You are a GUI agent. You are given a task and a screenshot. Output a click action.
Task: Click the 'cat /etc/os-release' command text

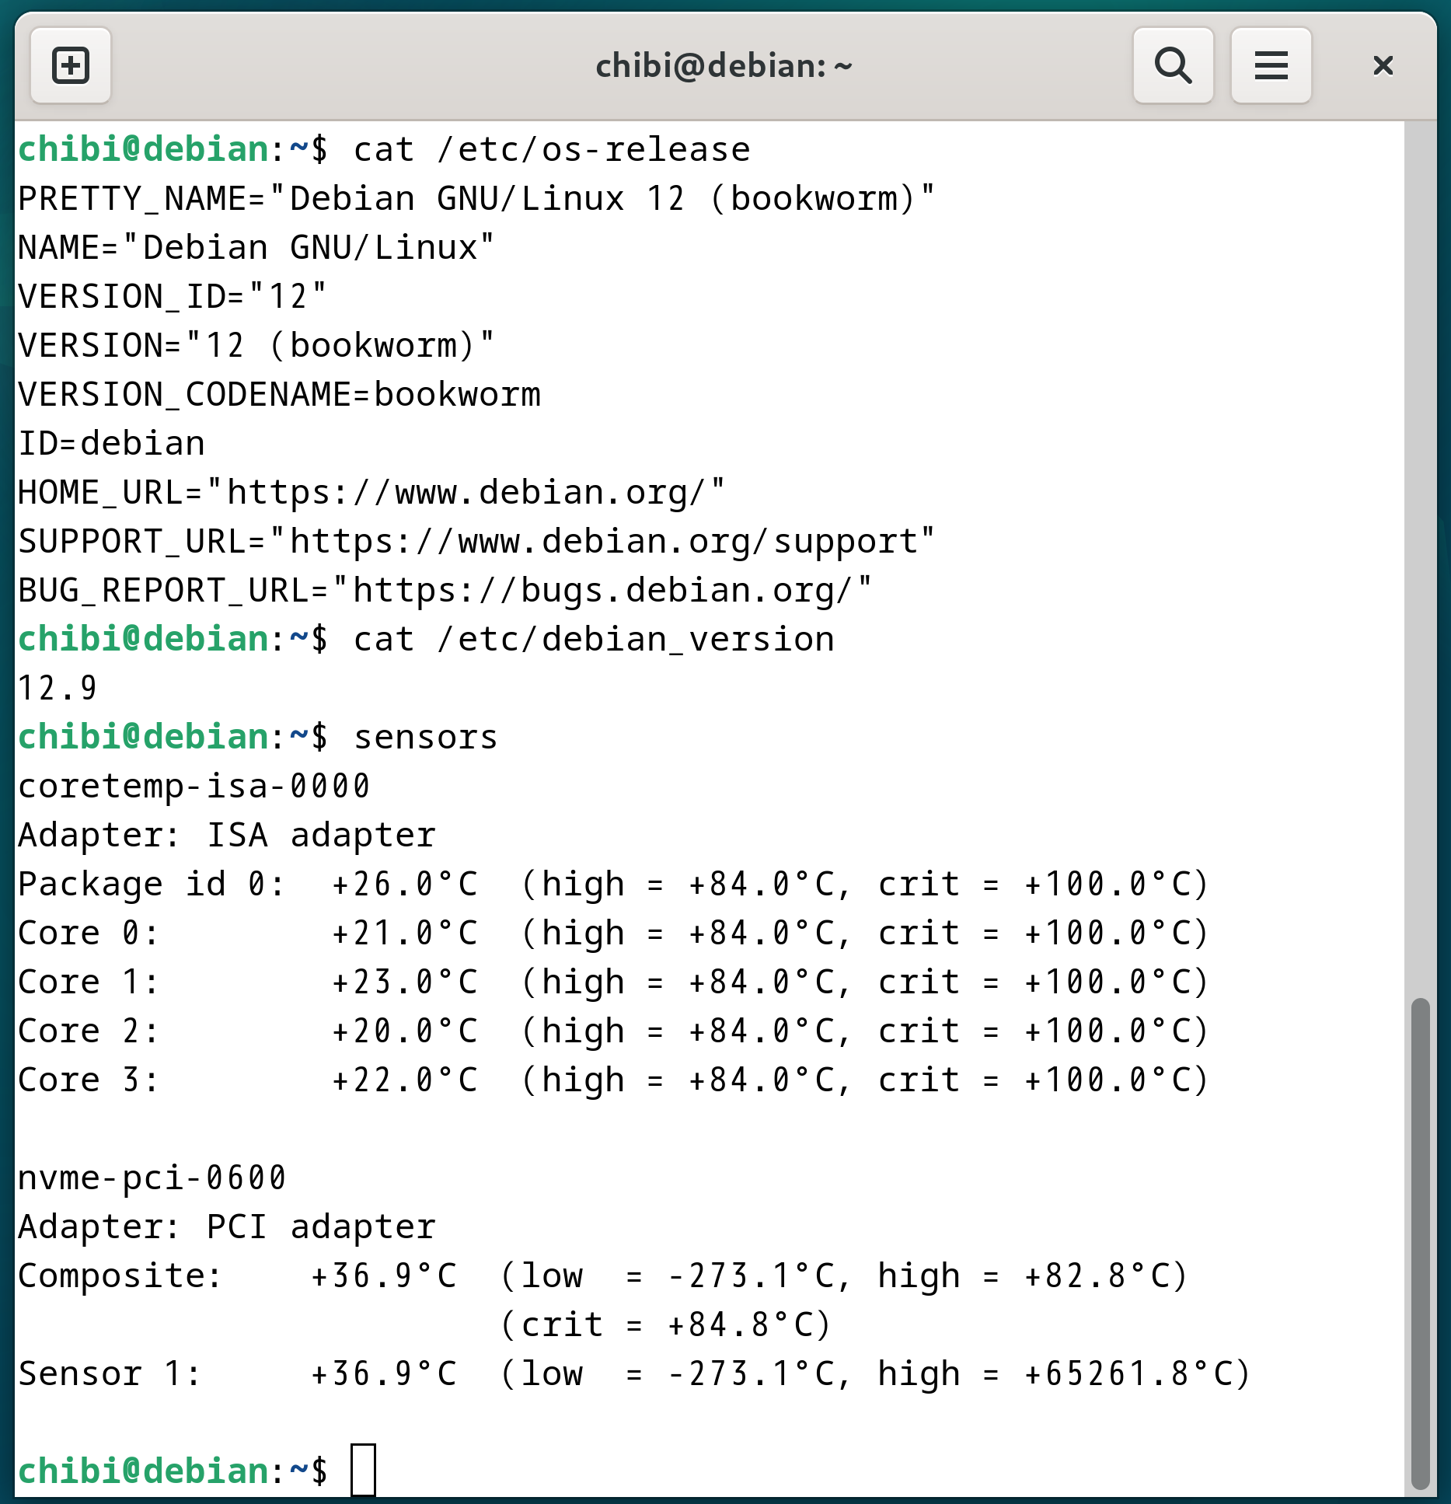pyautogui.click(x=552, y=149)
